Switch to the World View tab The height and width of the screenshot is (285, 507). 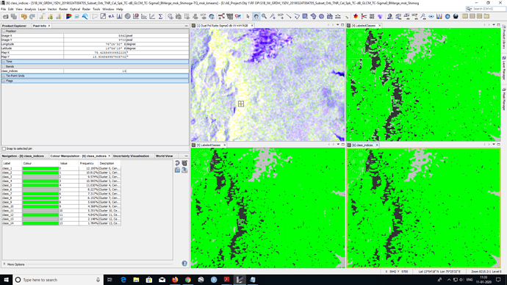(x=165, y=156)
